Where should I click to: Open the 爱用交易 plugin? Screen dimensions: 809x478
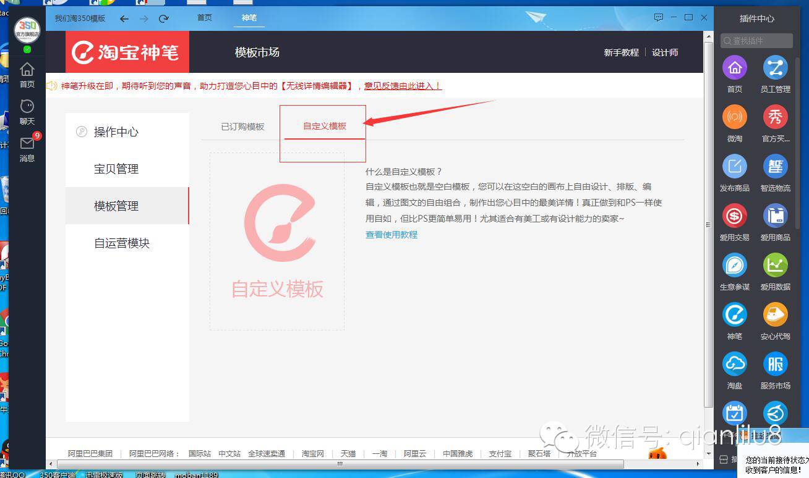click(x=735, y=216)
